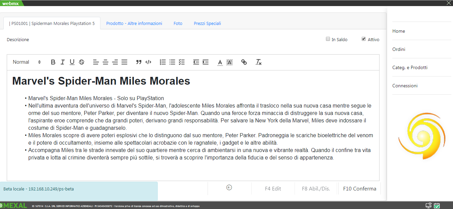Image resolution: width=453 pixels, height=209 pixels.
Task: Open the background highlight color picker
Action: click(230, 62)
